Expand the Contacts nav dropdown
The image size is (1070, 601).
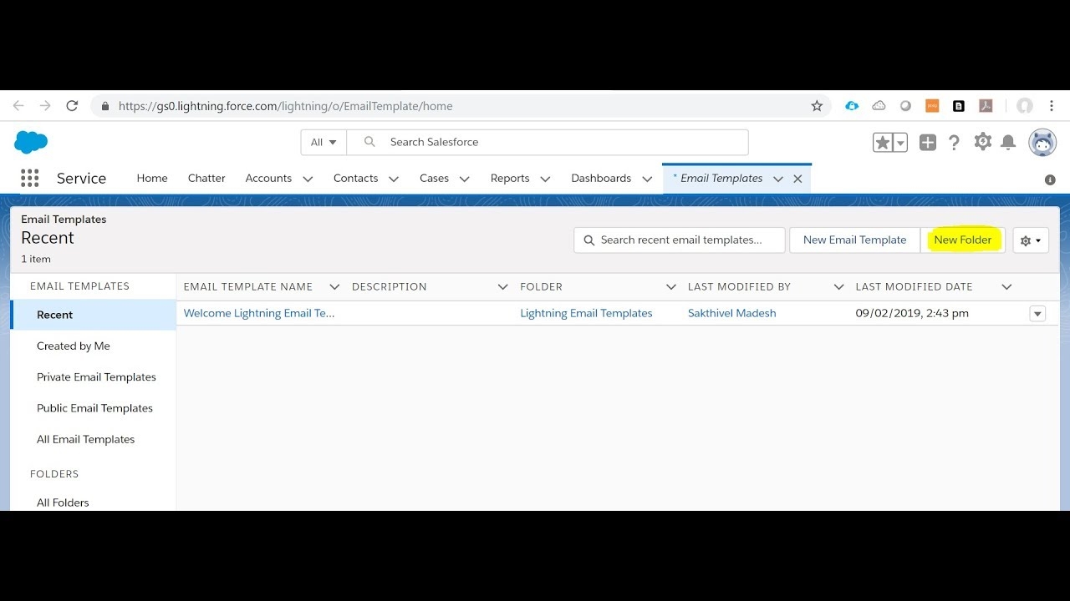point(394,179)
